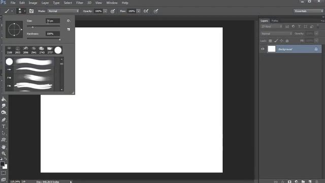Open the Essentials workspace dropdown

pos(308,11)
